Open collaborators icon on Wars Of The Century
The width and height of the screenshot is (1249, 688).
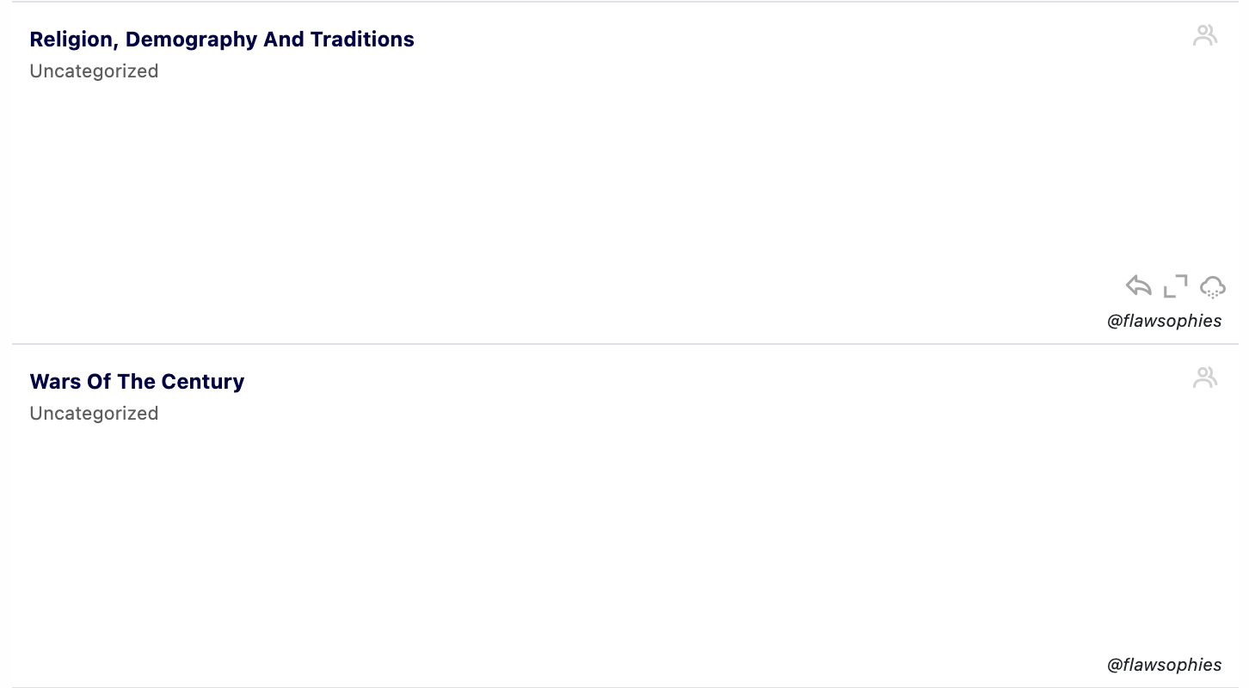coord(1205,378)
